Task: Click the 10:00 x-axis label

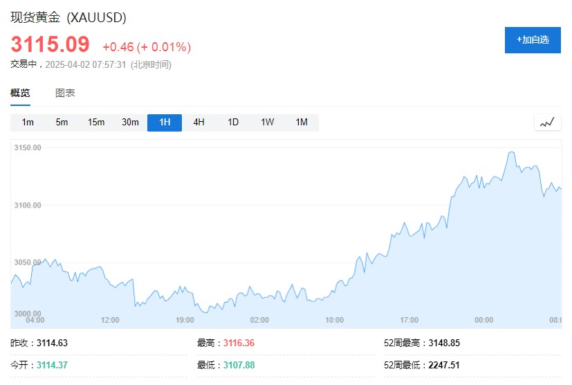Action: point(334,320)
